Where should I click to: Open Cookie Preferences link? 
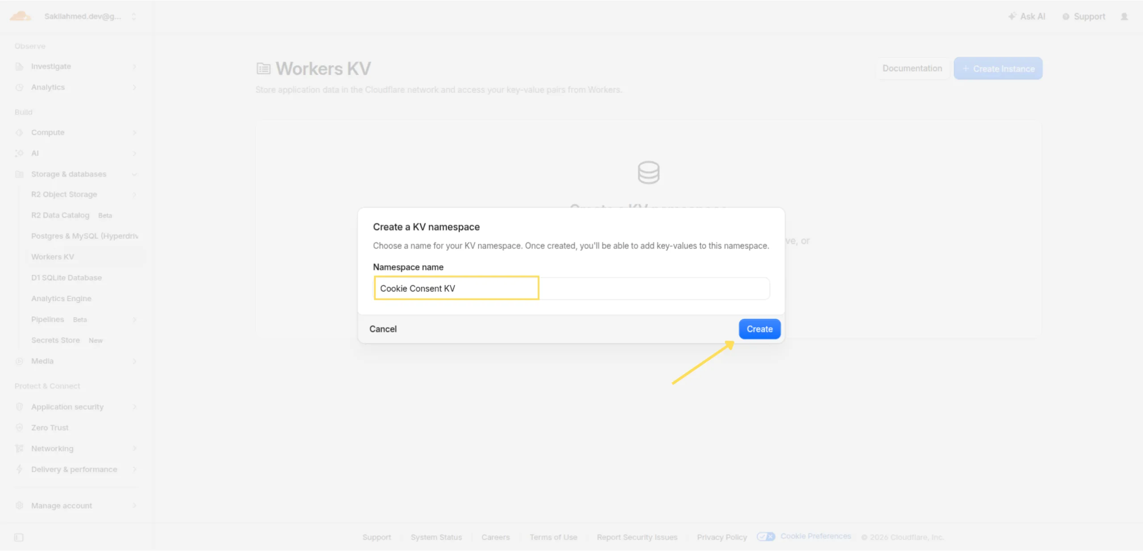(x=816, y=536)
